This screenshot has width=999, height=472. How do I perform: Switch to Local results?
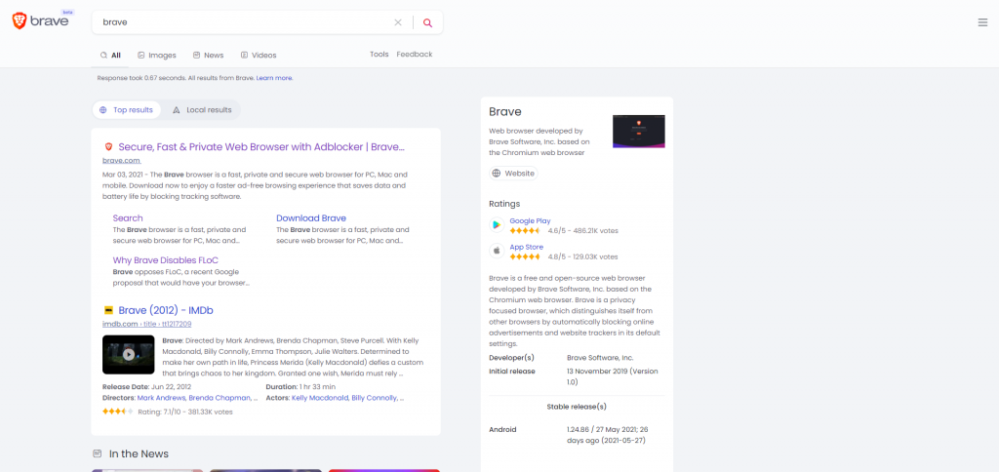(202, 110)
